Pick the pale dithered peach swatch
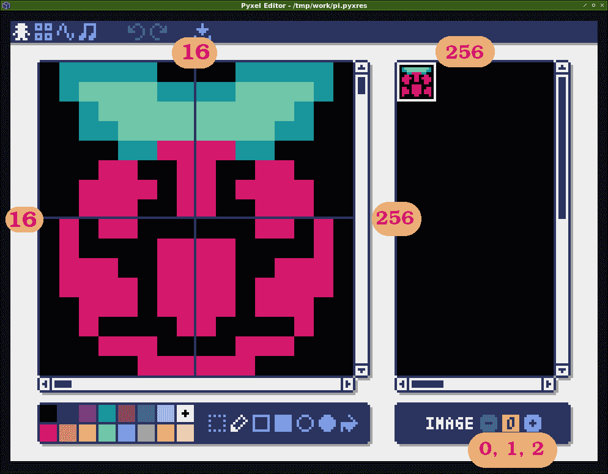 (x=185, y=433)
